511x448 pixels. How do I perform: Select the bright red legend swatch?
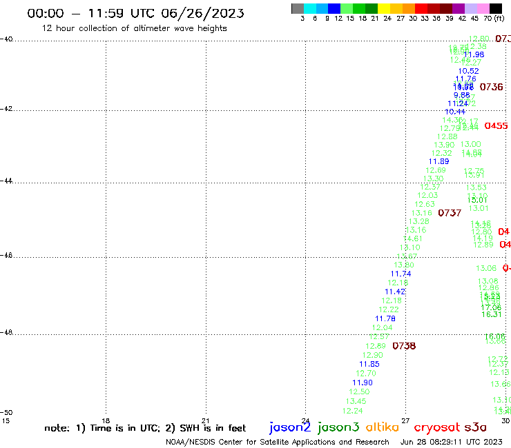point(421,8)
